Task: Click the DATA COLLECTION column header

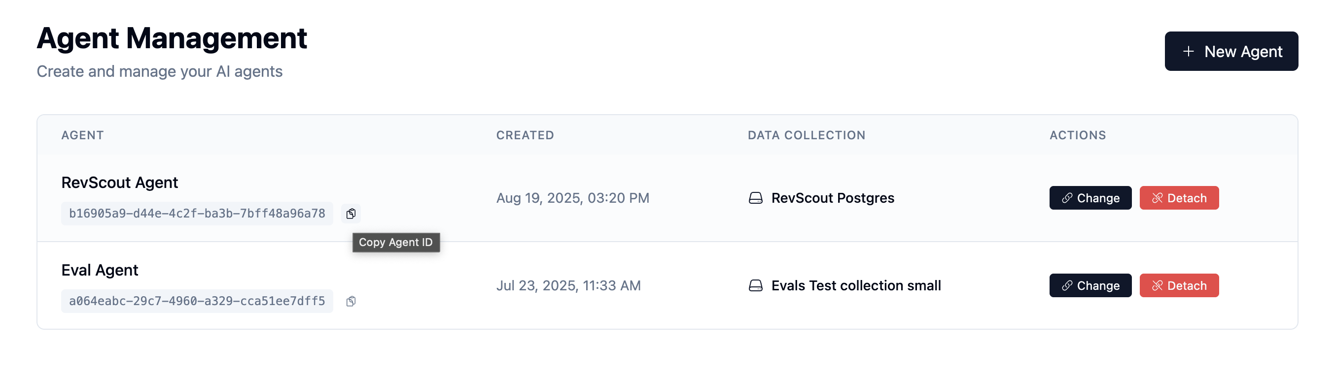Action: (x=807, y=135)
